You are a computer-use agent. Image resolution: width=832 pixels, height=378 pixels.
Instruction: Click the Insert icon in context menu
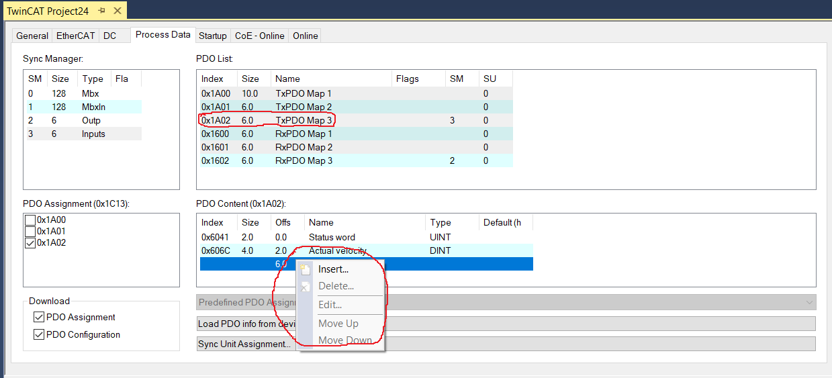click(x=306, y=269)
